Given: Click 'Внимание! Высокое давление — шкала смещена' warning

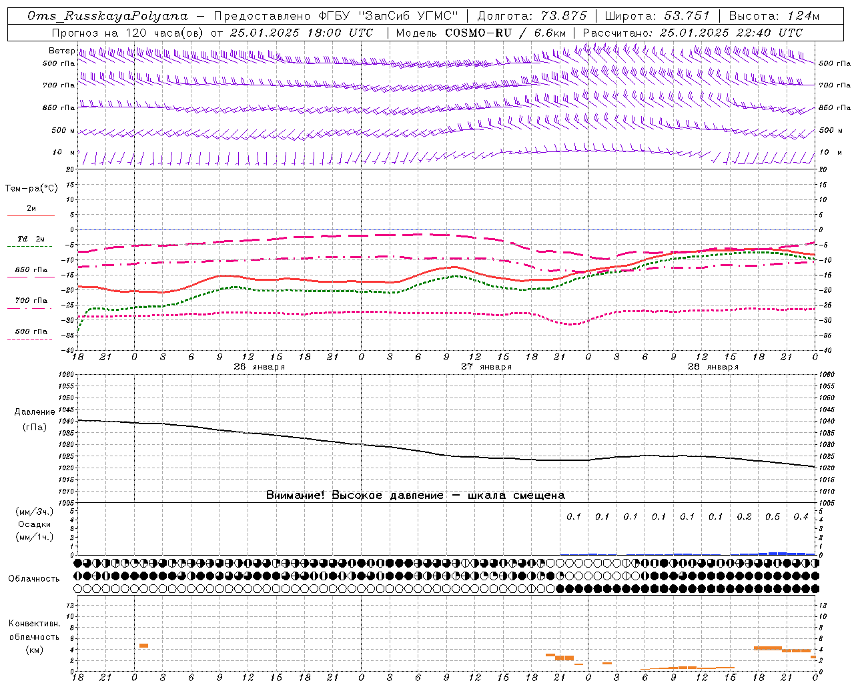Looking at the screenshot, I should (416, 496).
